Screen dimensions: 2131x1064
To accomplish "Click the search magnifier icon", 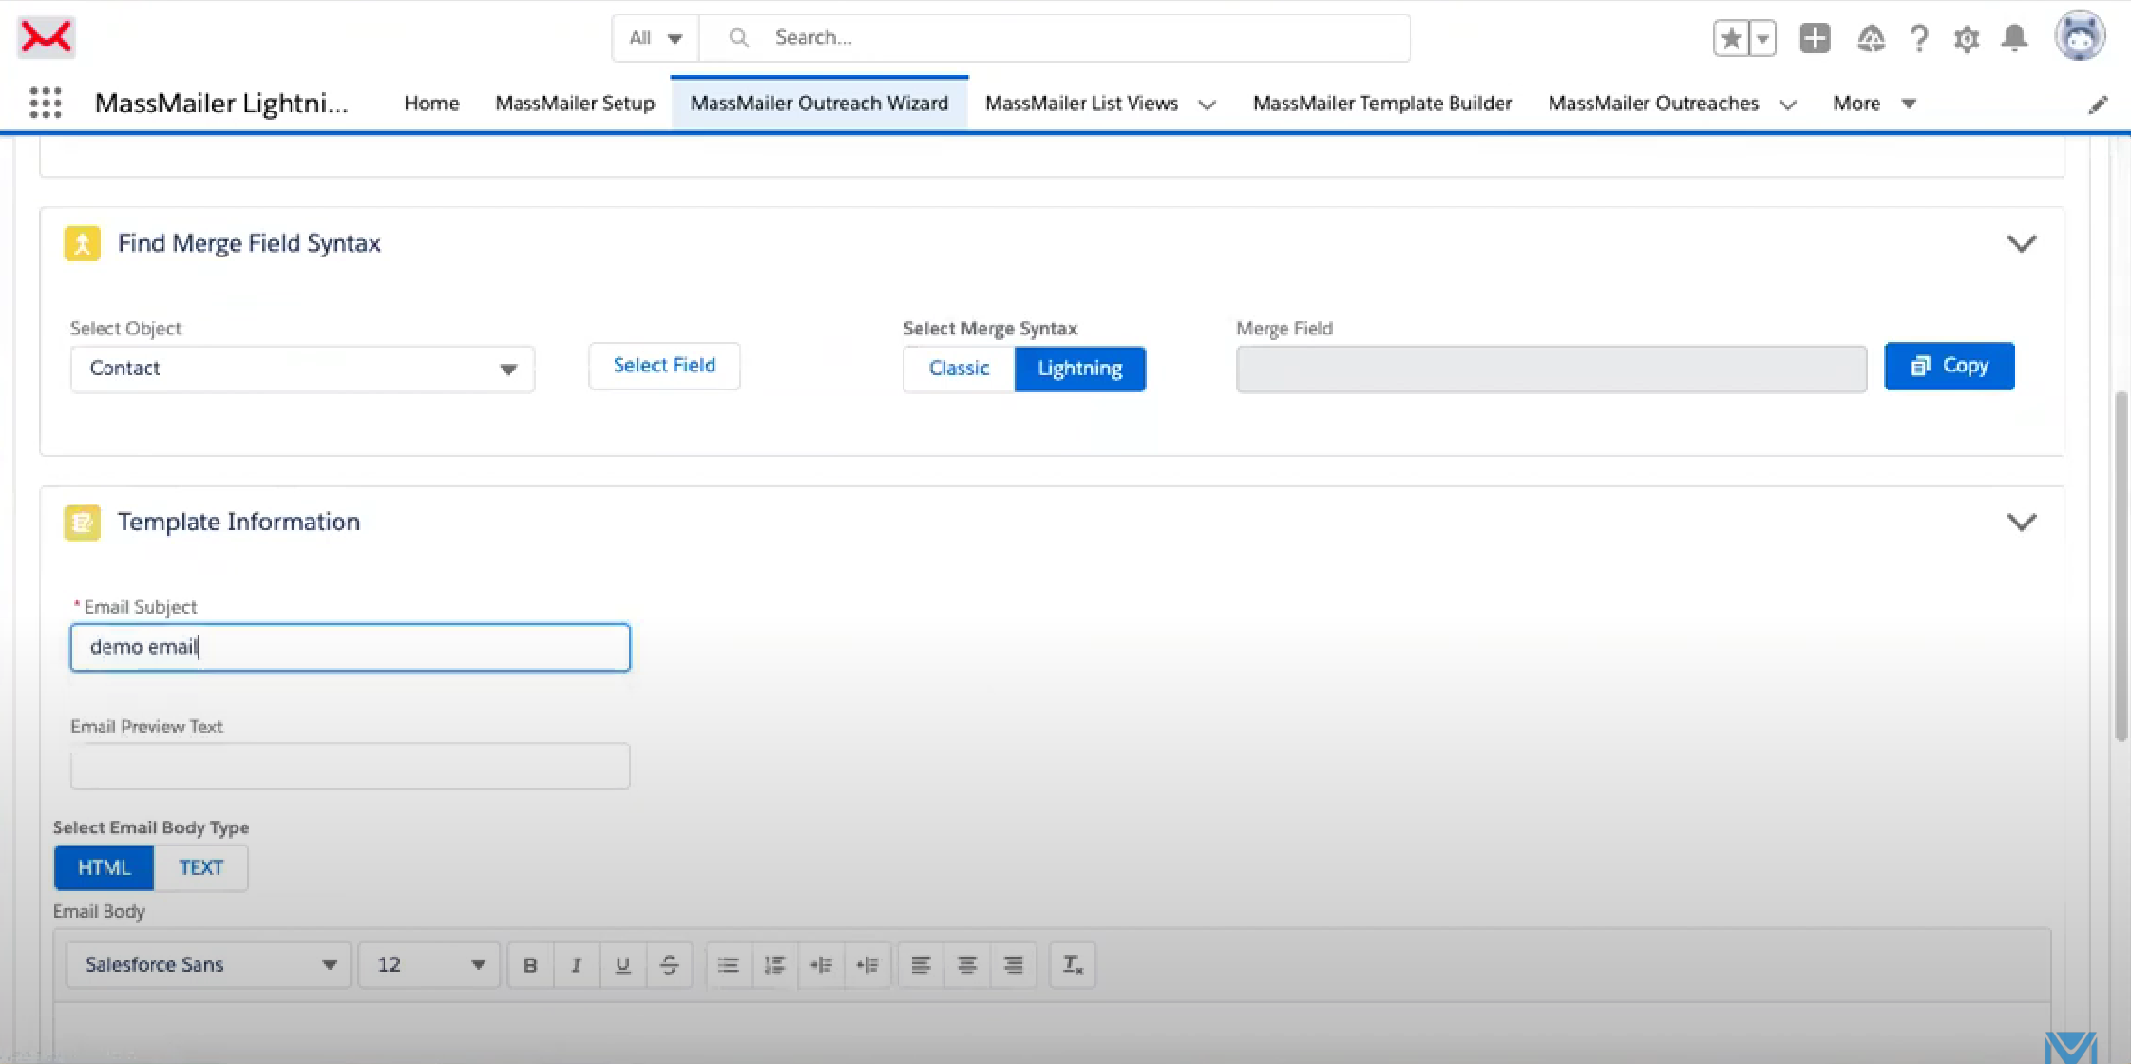I will 738,38.
